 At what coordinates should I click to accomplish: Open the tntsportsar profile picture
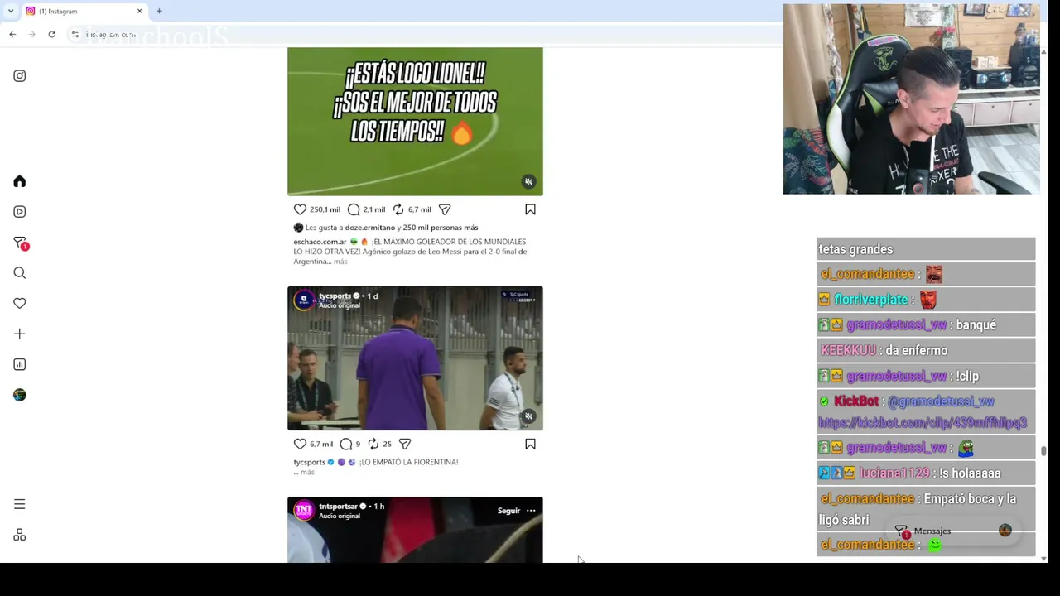[x=304, y=510]
